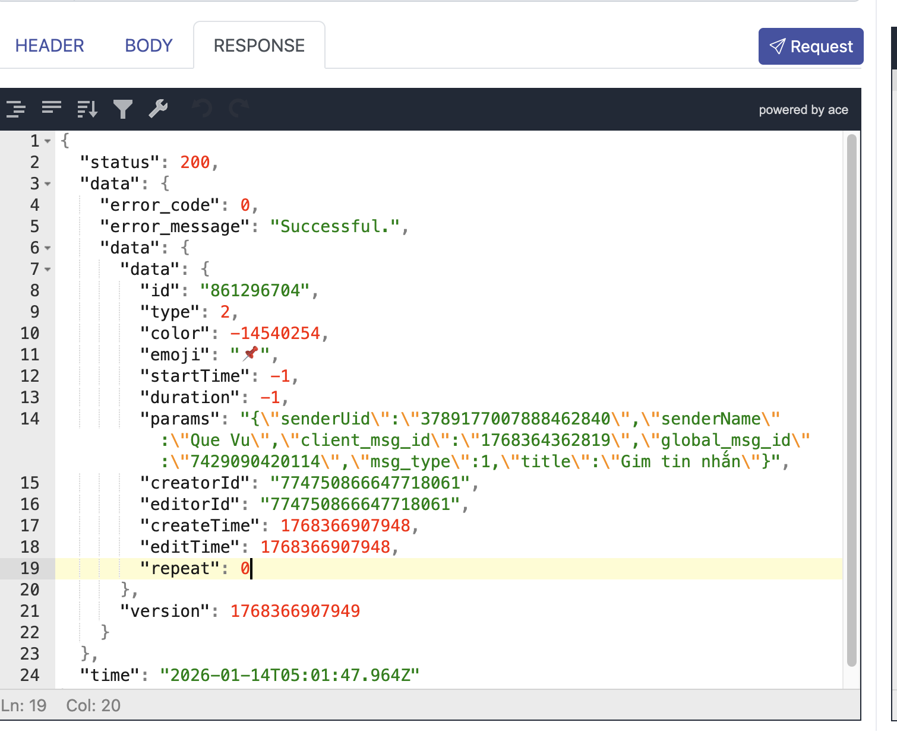Viewport: 897px width, 735px height.
Task: Click the undo arrow icon
Action: (x=203, y=109)
